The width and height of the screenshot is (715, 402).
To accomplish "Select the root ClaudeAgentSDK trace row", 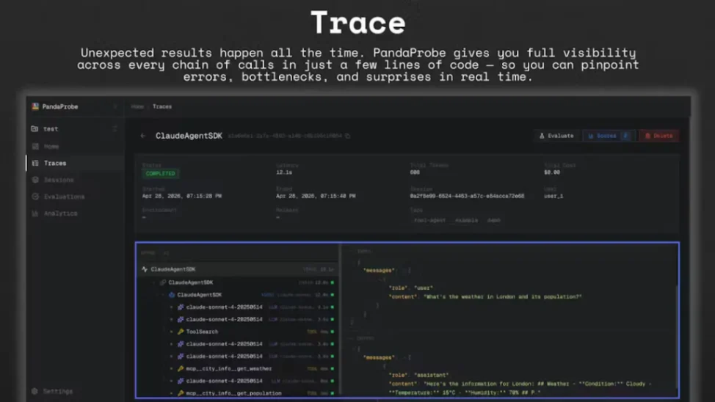I will pos(238,269).
